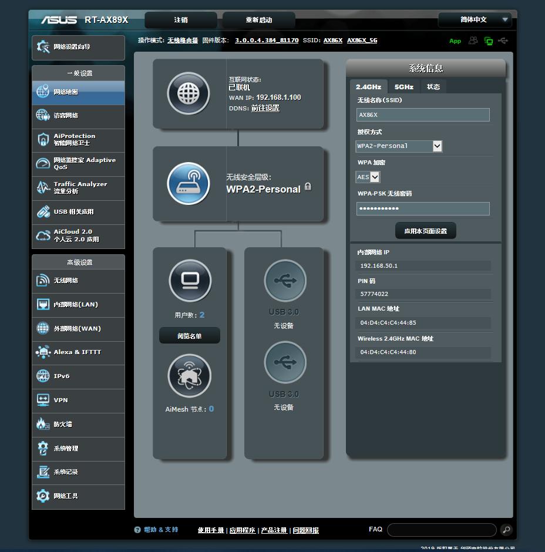Viewport: 545px width, 552px height.
Task: Click the 应用本页面设置 apply button
Action: (x=425, y=231)
